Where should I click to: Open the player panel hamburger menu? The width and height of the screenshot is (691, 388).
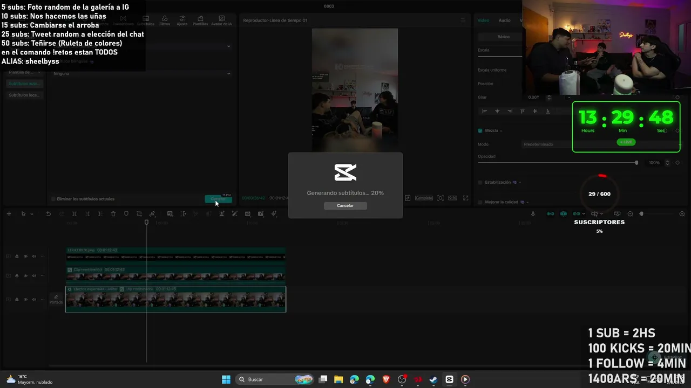coord(463,20)
